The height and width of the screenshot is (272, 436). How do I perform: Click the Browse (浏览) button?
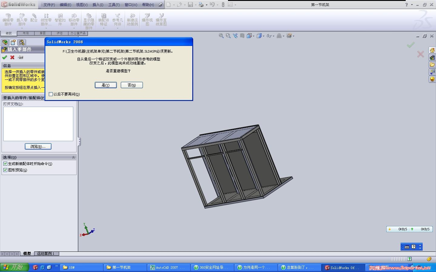click(x=38, y=147)
